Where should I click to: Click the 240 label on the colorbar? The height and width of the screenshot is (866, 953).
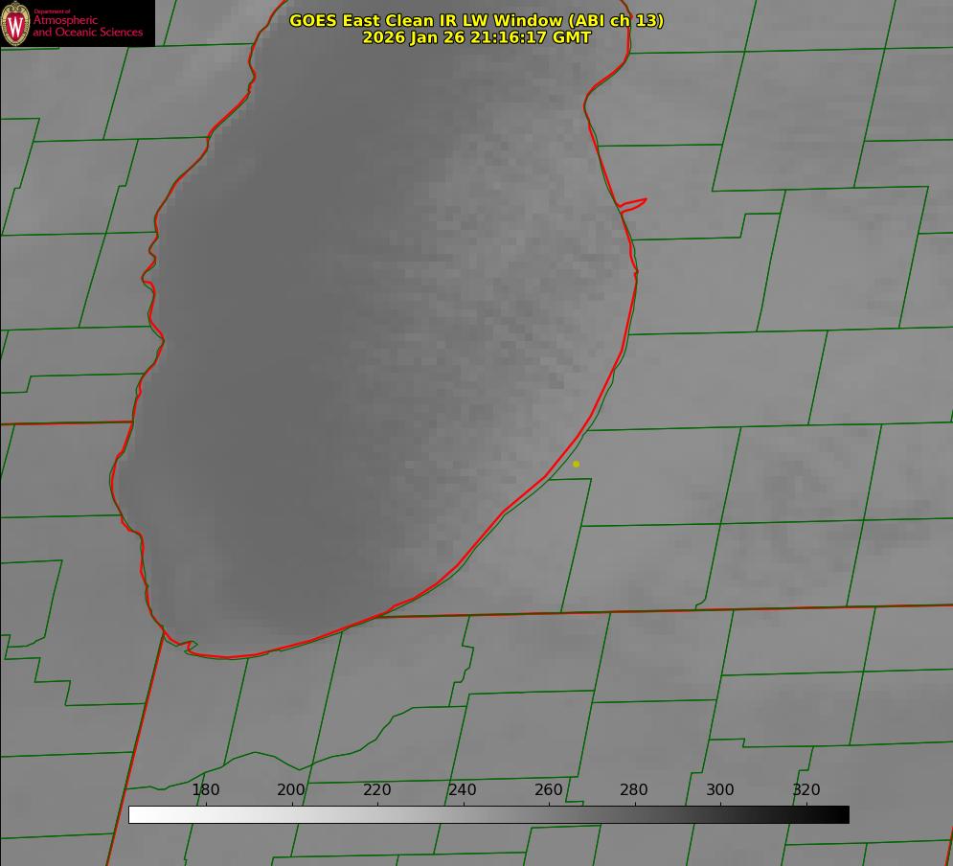463,789
